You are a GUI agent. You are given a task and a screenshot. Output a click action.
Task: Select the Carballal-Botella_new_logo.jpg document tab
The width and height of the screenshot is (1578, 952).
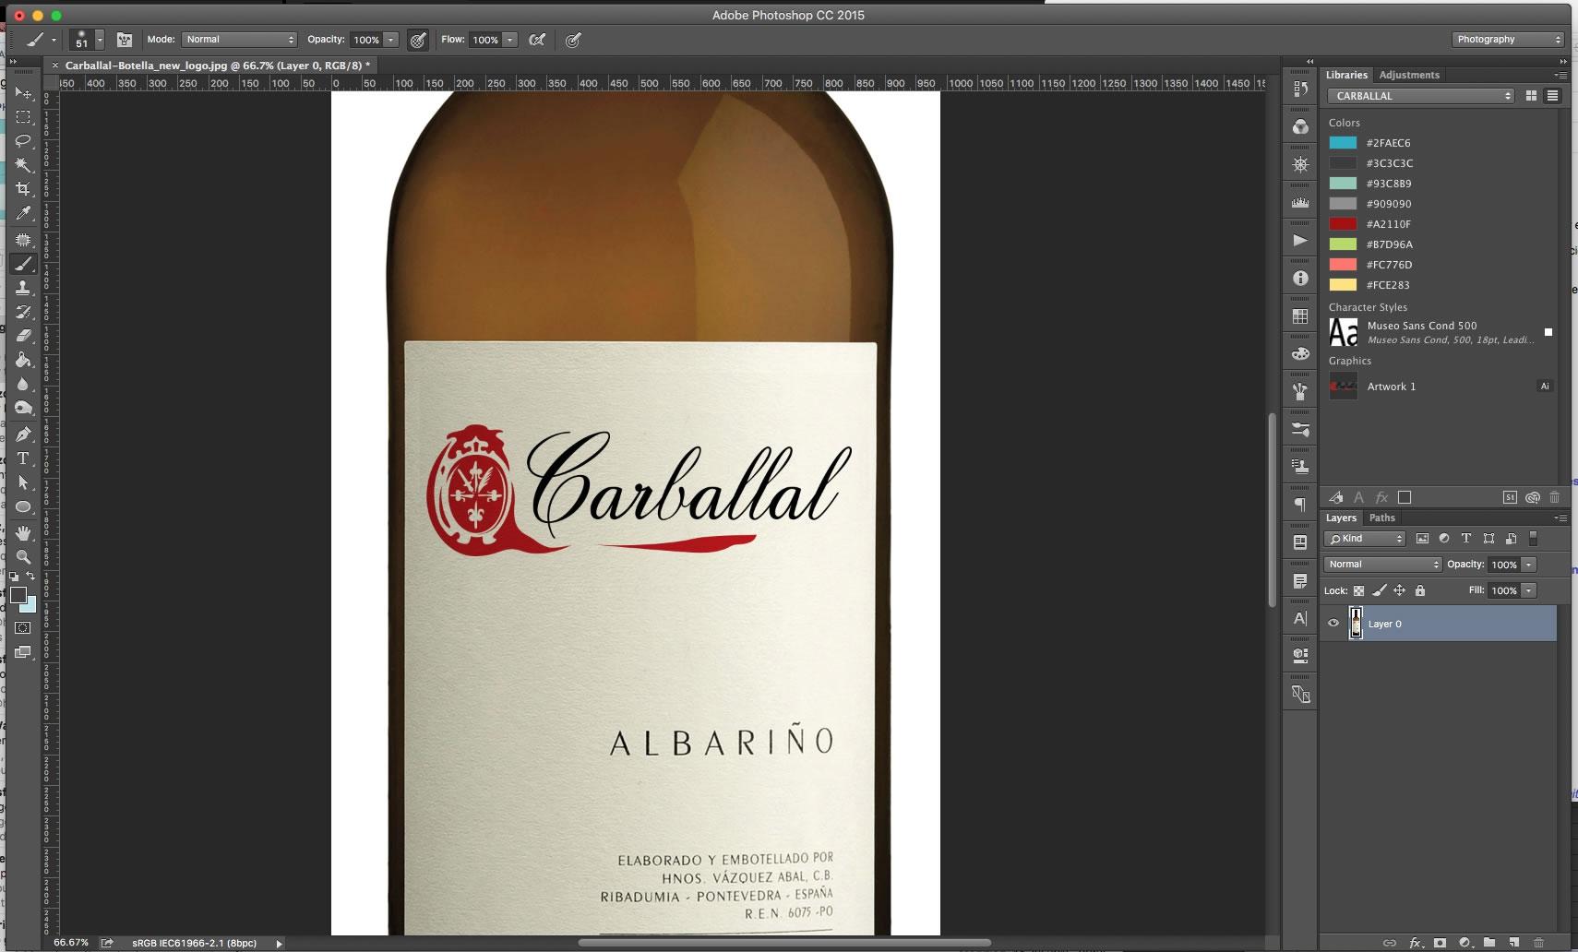[x=218, y=65]
